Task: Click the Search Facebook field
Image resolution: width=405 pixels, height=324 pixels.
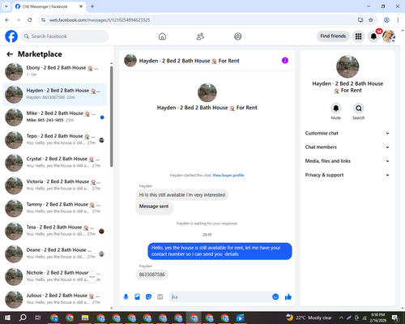Action: 65,36
